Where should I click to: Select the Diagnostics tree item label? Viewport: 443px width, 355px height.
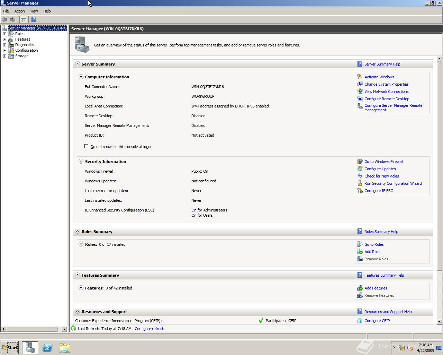(x=25, y=45)
